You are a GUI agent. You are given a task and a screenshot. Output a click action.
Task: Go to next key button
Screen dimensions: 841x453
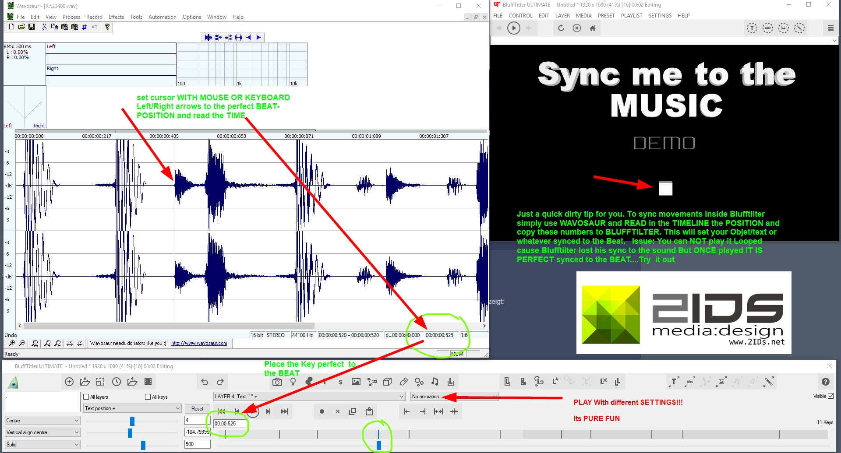point(269,411)
